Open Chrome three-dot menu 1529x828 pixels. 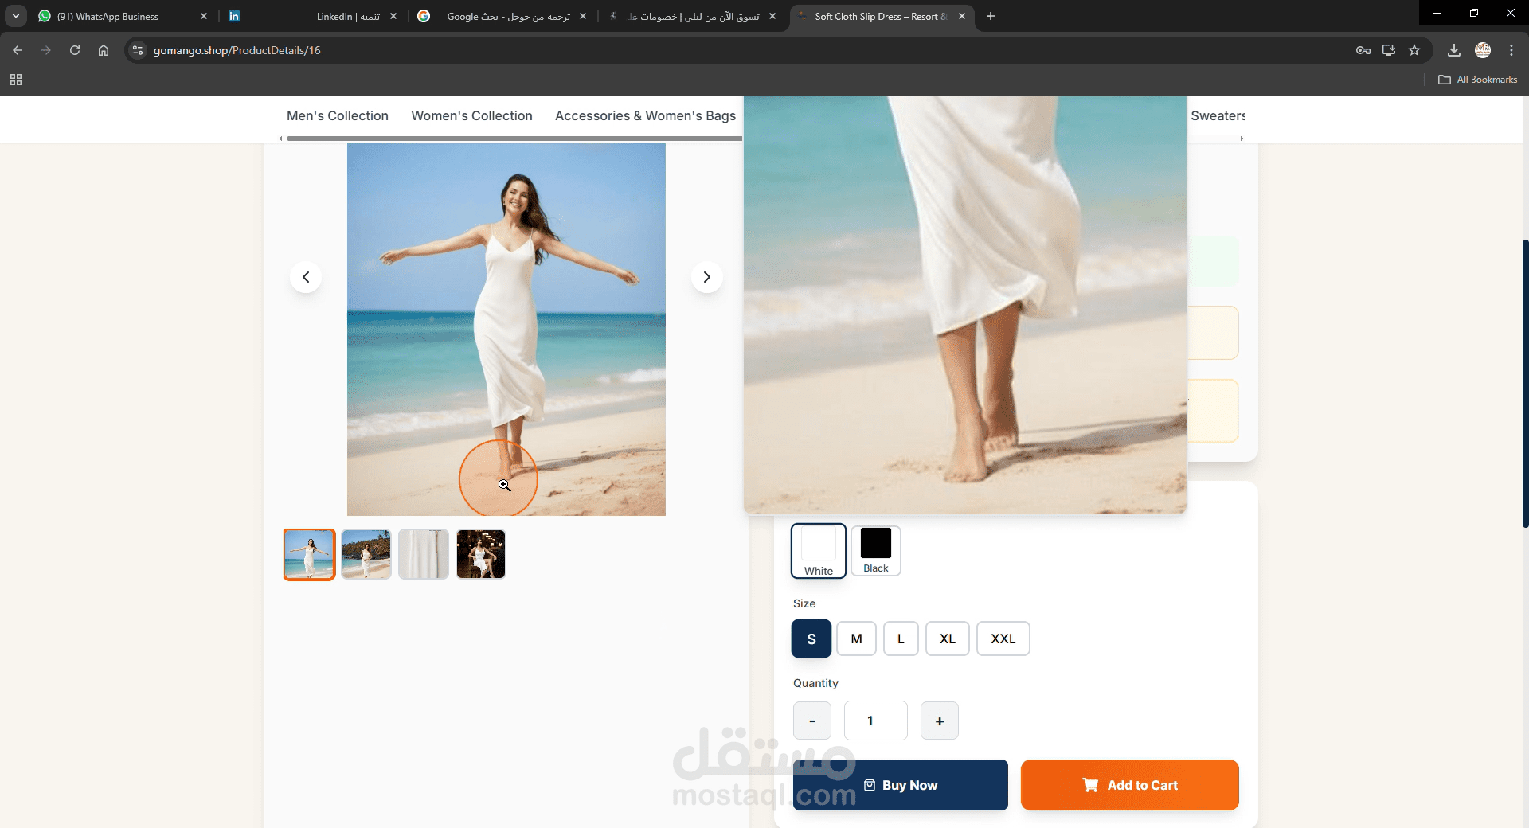(x=1511, y=50)
